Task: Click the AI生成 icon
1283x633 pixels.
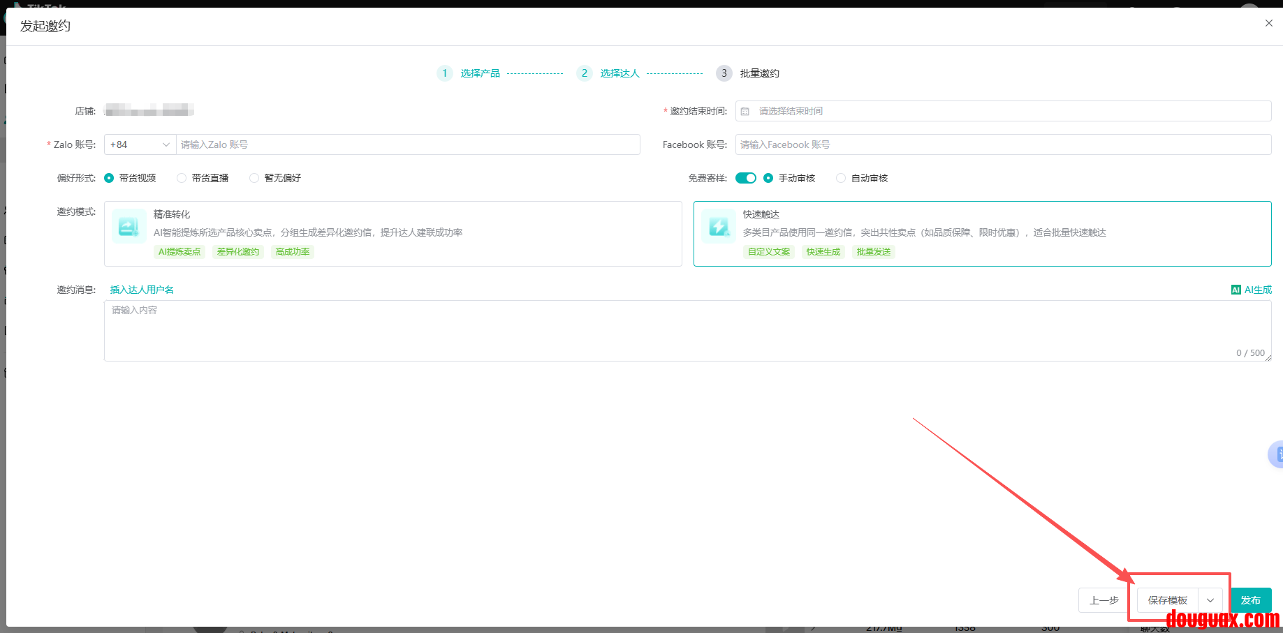Action: point(1236,290)
